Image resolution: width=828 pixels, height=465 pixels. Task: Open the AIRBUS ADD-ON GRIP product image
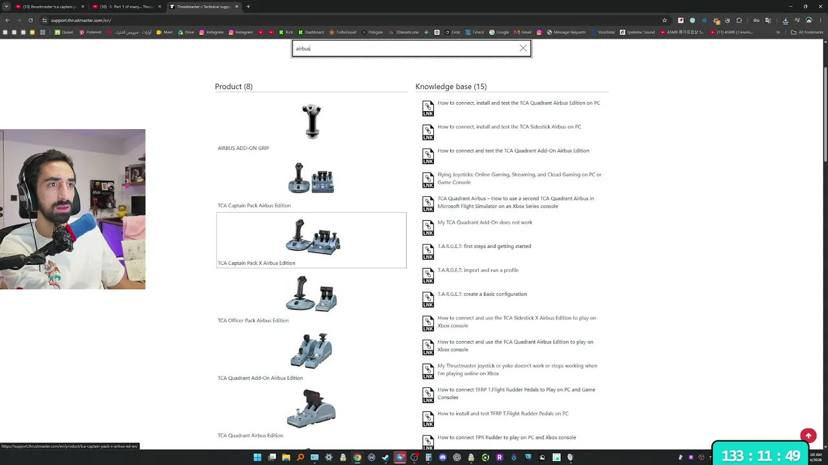[312, 121]
